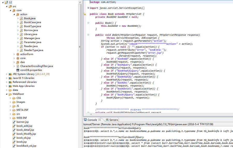The image size is (233, 148).
Task: Expand the Book.java node arrow
Action: click(18, 18)
